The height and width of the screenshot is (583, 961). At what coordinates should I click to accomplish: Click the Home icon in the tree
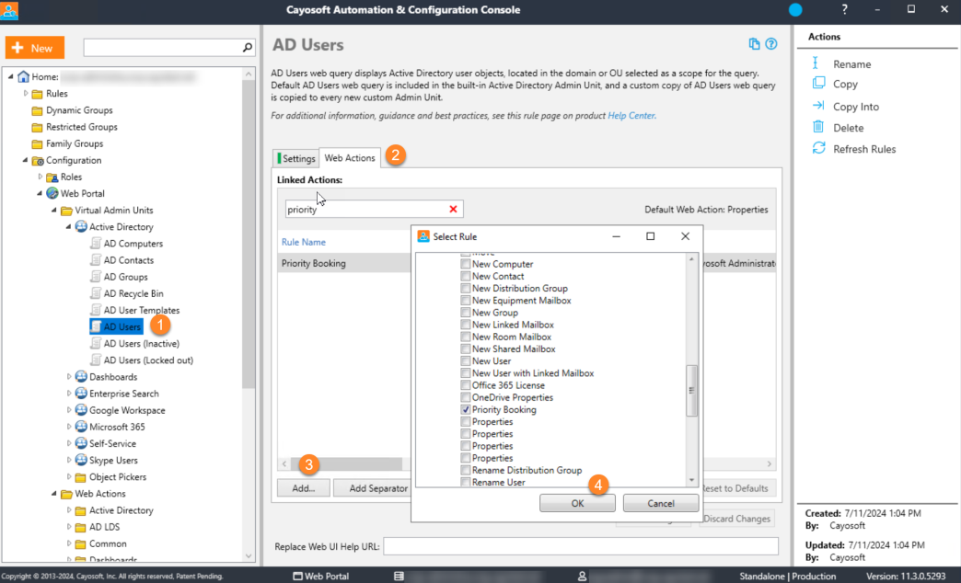click(x=23, y=76)
